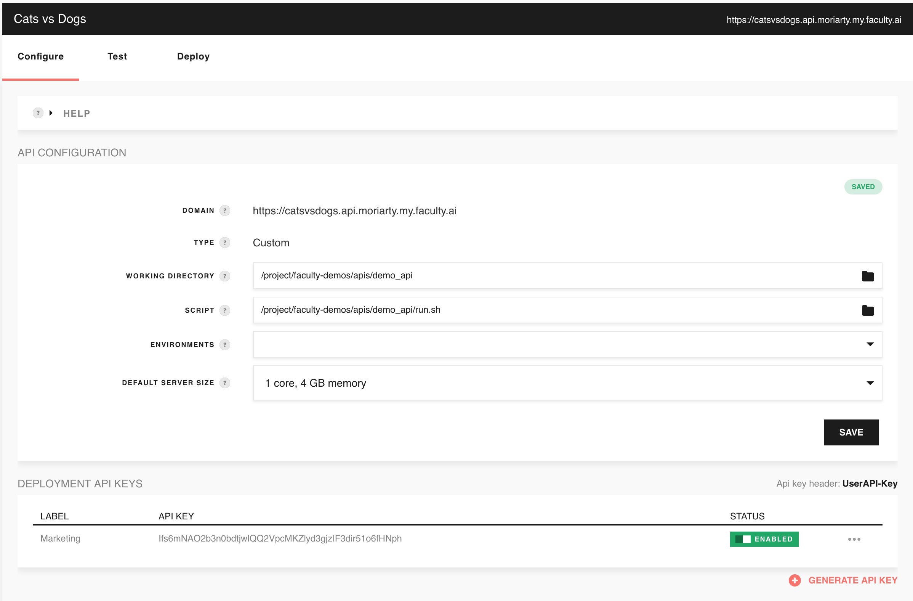The width and height of the screenshot is (913, 601).
Task: Click the working directory path field
Action: click(537, 276)
